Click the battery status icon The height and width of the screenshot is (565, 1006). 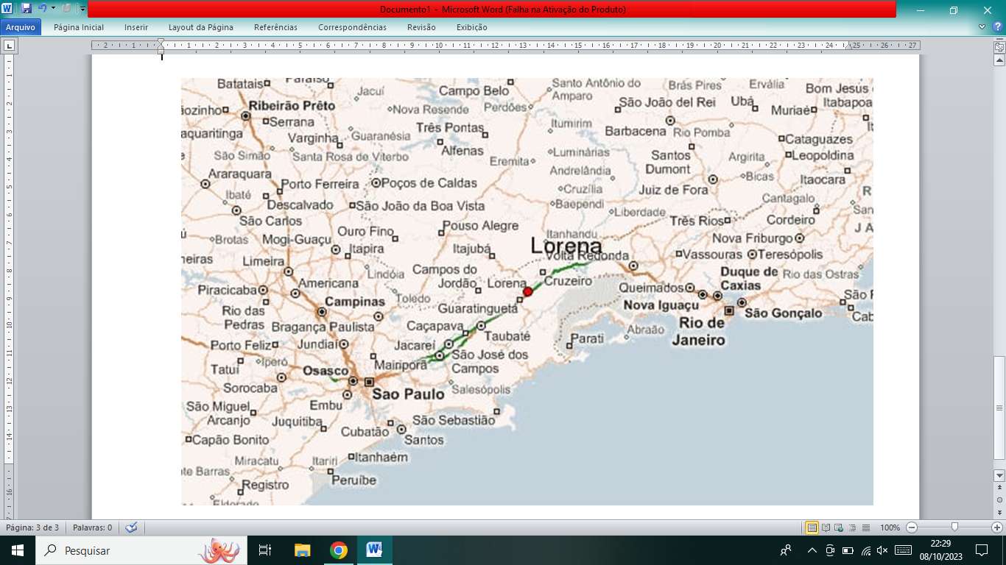(848, 550)
